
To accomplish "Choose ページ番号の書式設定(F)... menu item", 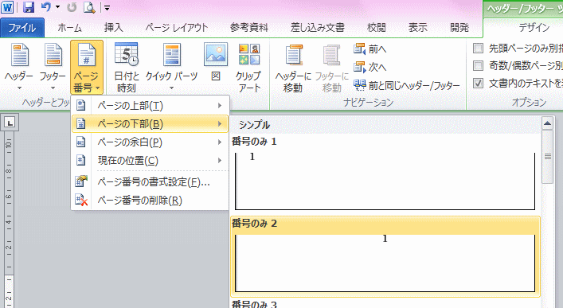I will (150, 182).
